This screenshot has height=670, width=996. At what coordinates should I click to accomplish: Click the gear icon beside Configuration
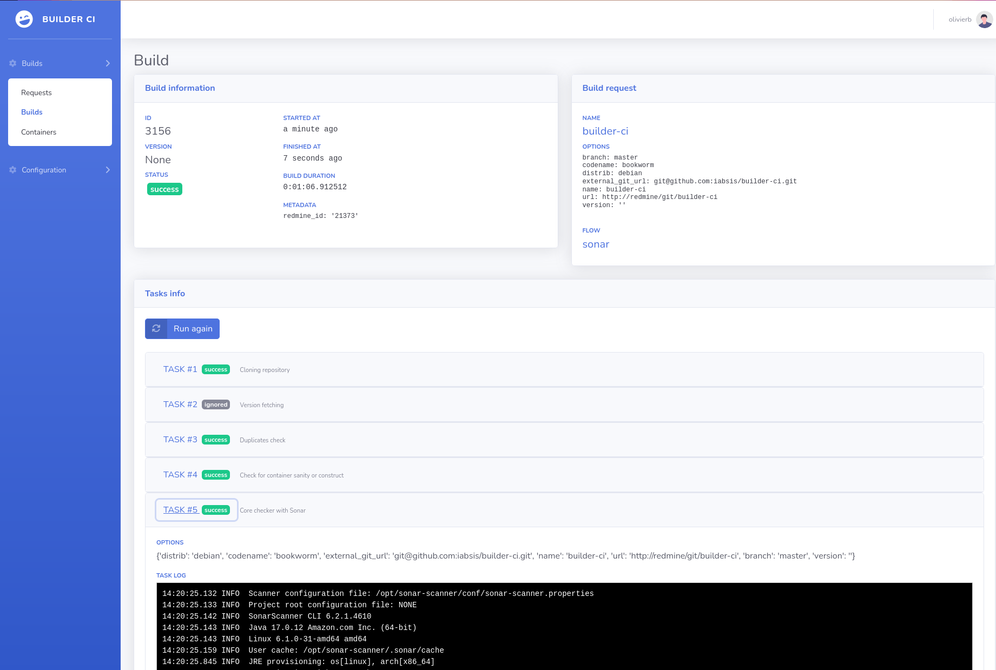click(x=13, y=170)
